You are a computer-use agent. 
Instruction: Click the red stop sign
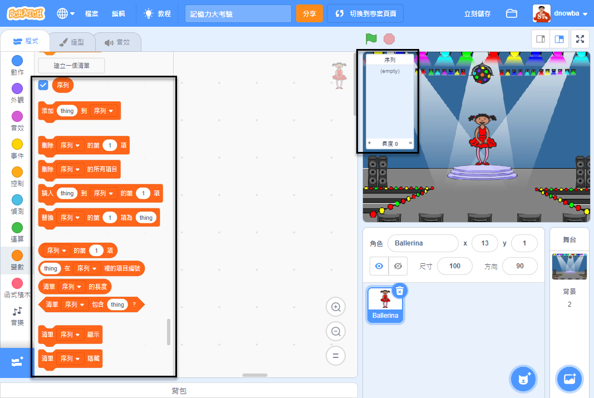pos(388,39)
